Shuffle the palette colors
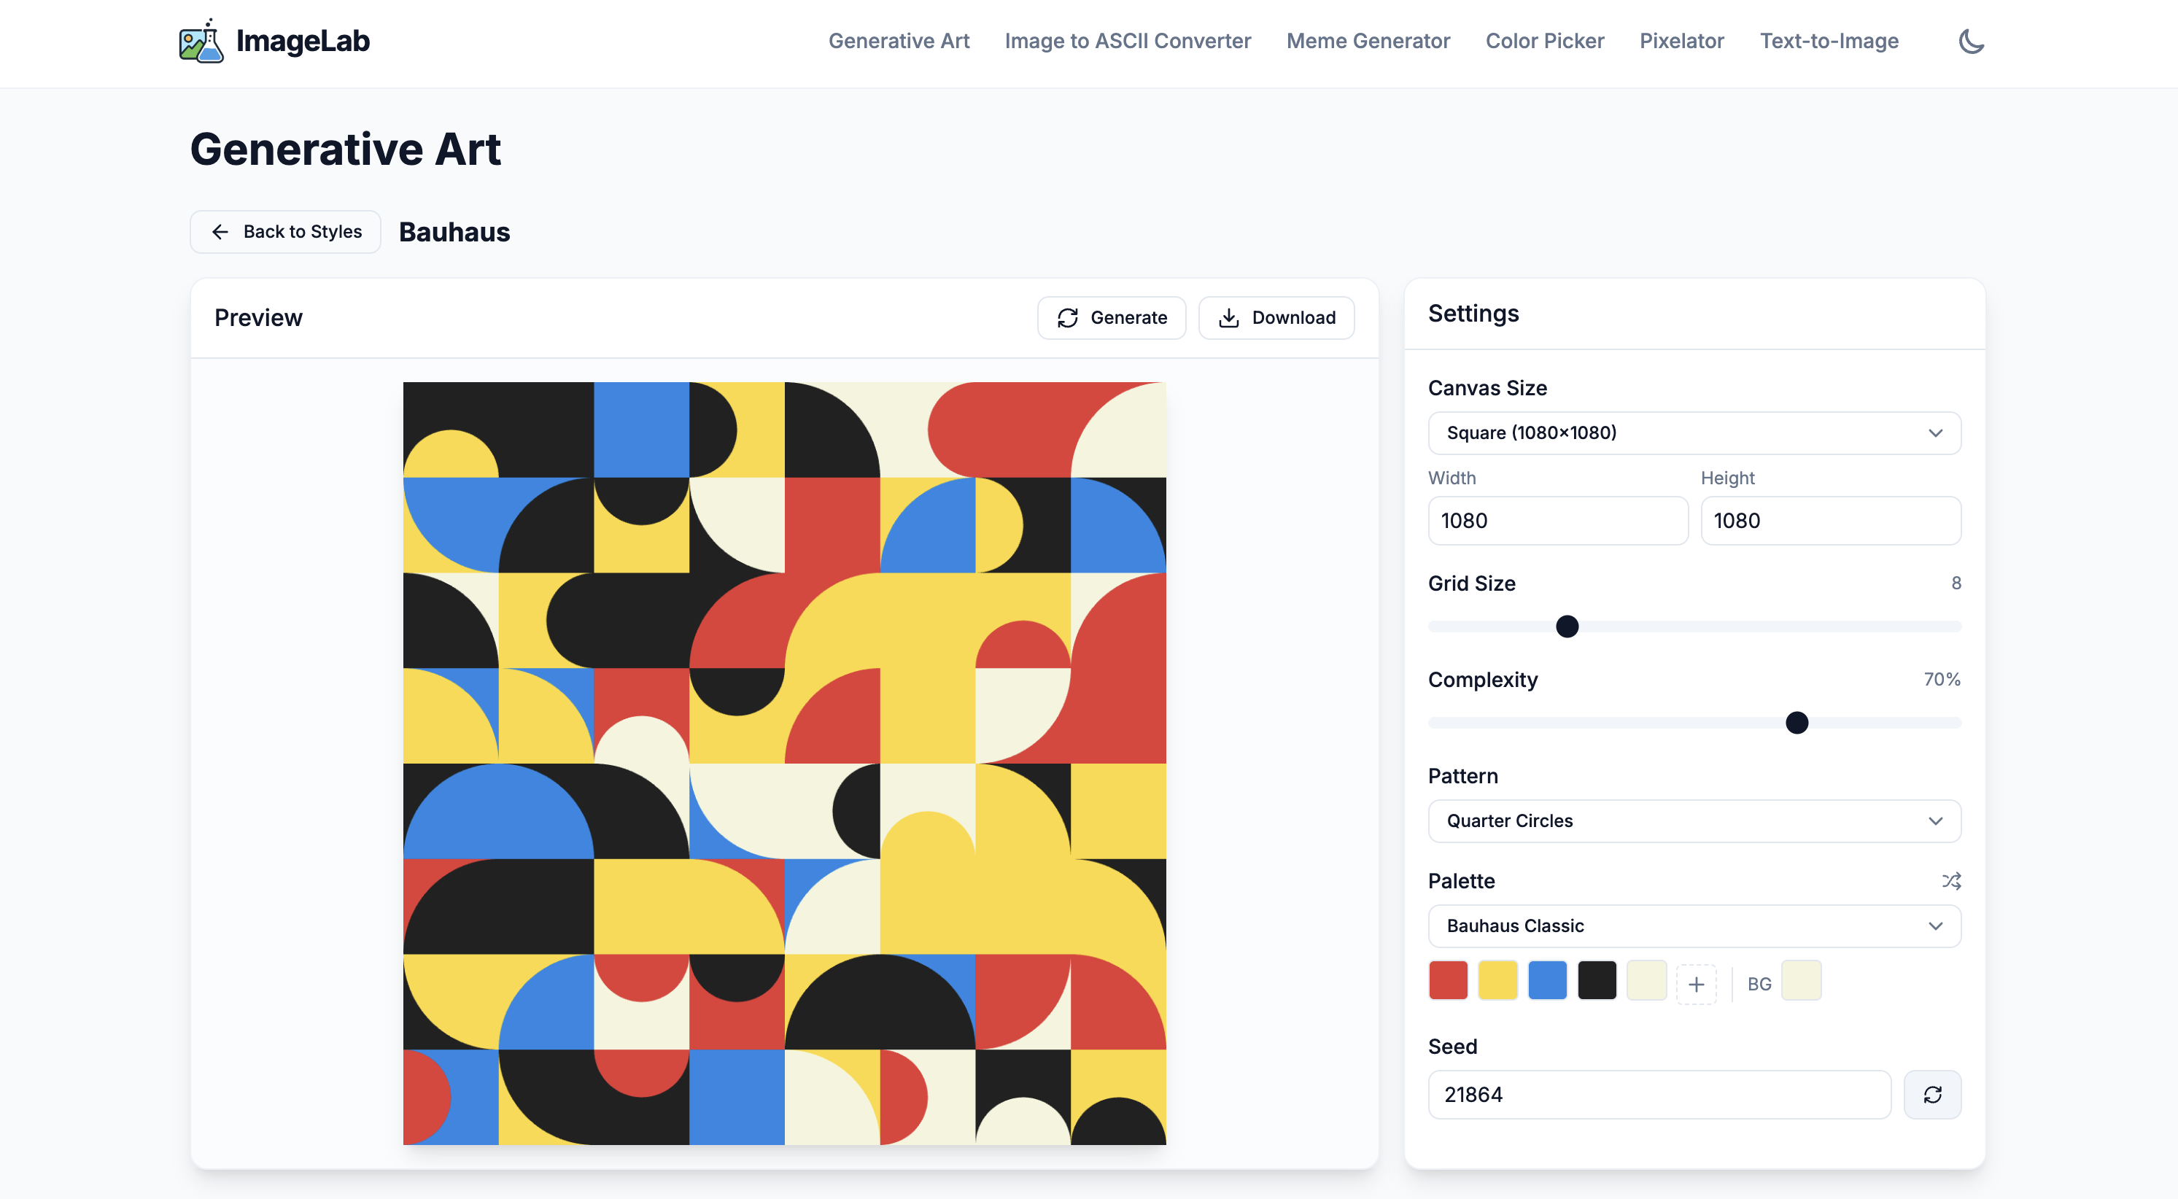Viewport: 2178px width, 1199px height. point(1951,880)
